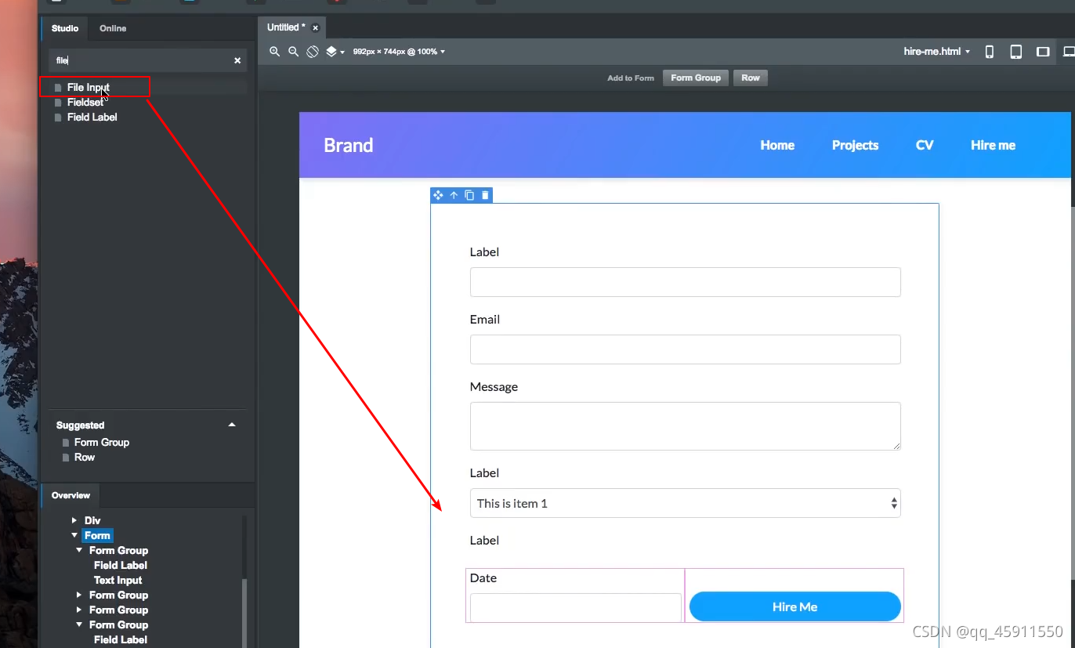Click the blue Hire Me button in the form

794,606
